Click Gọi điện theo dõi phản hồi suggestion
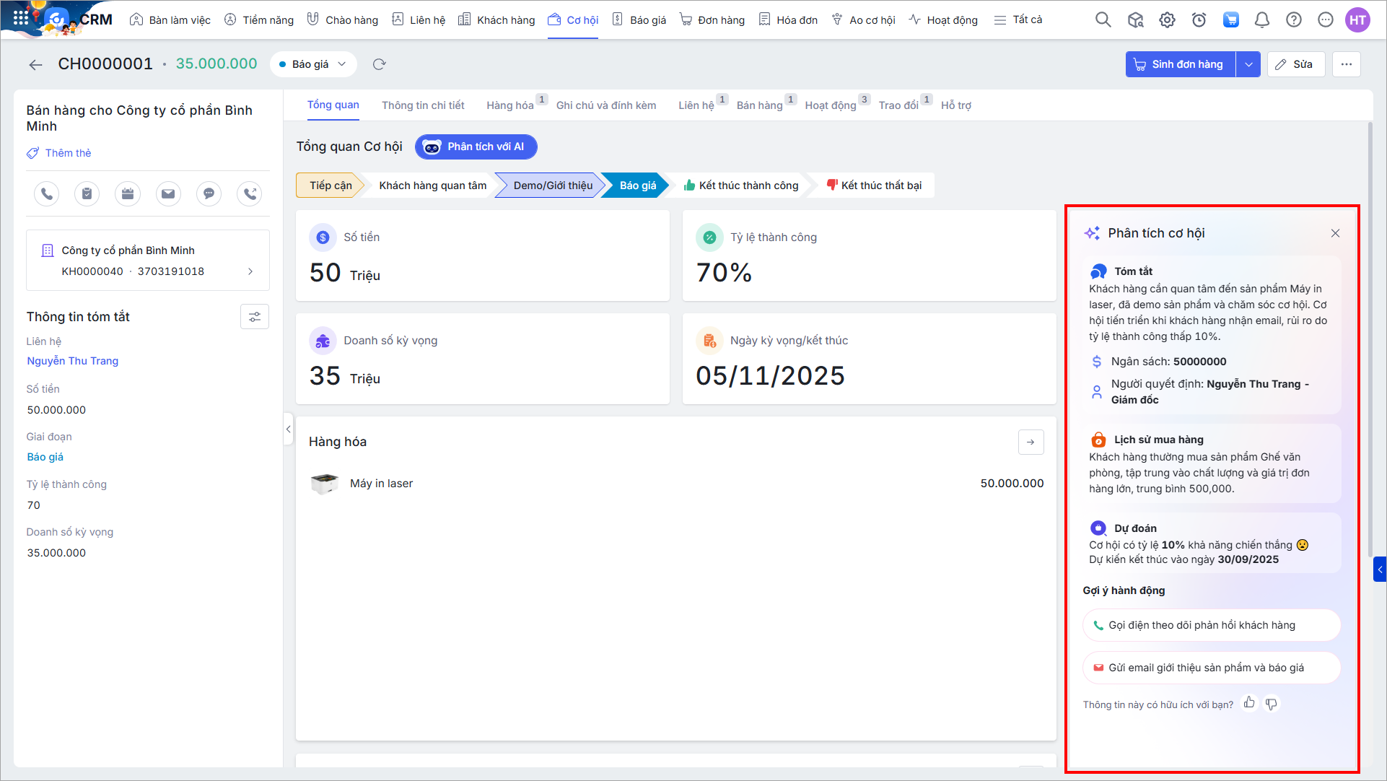This screenshot has width=1387, height=781. tap(1202, 625)
